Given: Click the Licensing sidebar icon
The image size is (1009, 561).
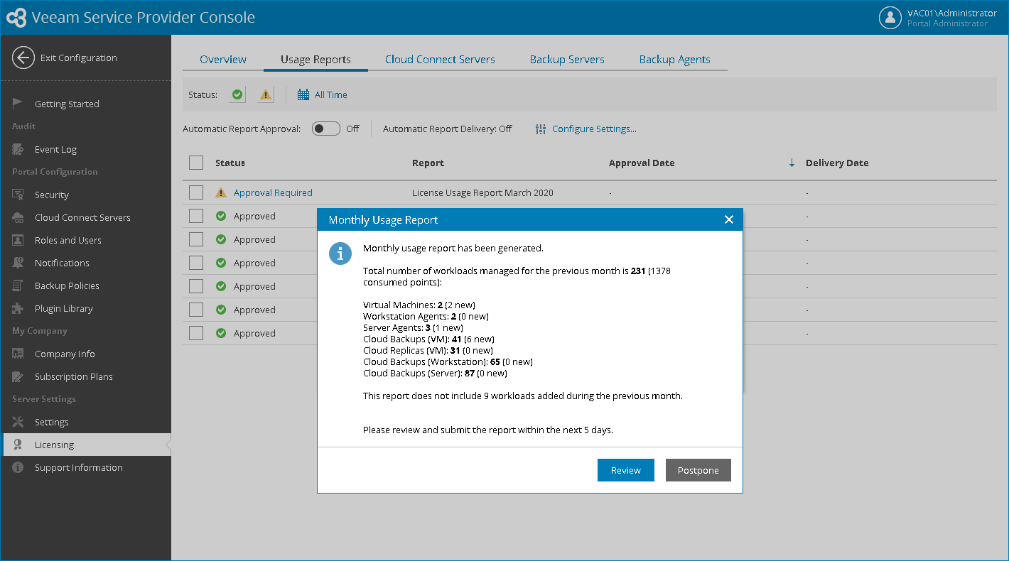Looking at the screenshot, I should 18,445.
